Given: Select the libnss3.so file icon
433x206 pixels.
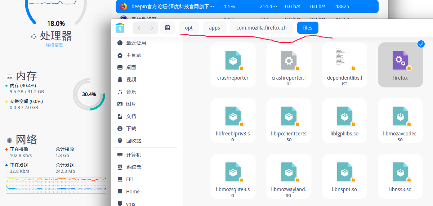Looking at the screenshot, I should point(400,172).
